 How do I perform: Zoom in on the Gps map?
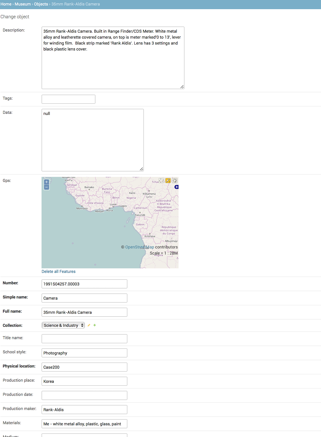pos(46,182)
